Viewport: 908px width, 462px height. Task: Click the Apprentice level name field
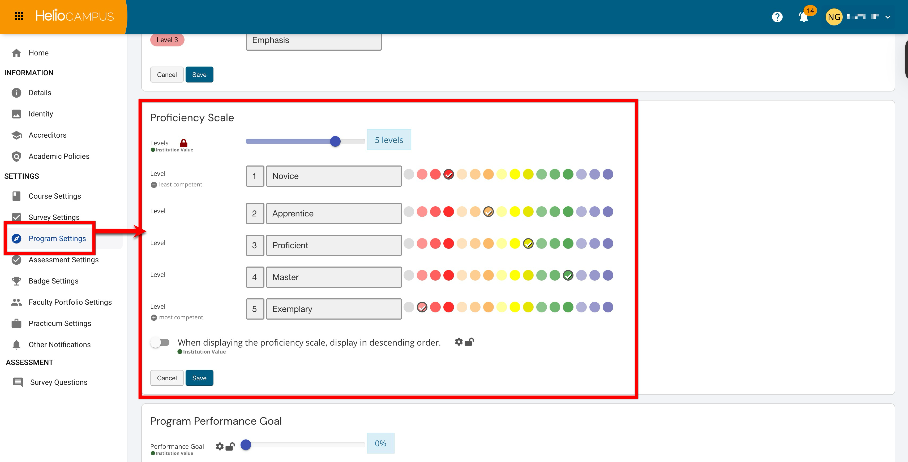[333, 213]
